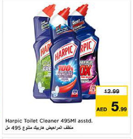133x139 pixels.
Task: Click the HARPIC logo on right bottle
Action: pyautogui.click(x=87, y=48)
